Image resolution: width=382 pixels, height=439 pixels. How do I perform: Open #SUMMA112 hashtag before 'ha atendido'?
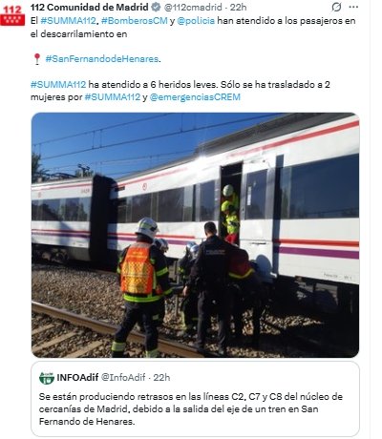pos(58,85)
